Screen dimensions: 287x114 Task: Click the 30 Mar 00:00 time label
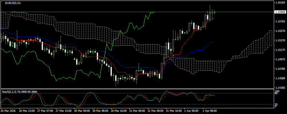[82, 111]
